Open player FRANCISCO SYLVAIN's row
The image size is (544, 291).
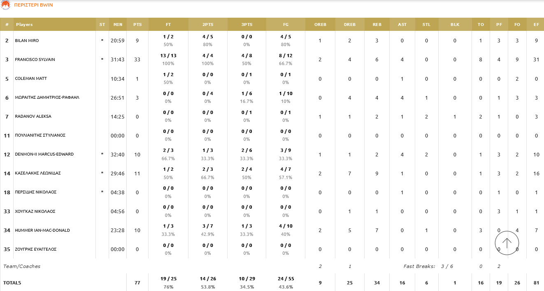coord(35,60)
